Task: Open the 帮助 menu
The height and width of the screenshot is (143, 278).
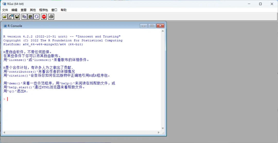Action: (x=64, y=10)
